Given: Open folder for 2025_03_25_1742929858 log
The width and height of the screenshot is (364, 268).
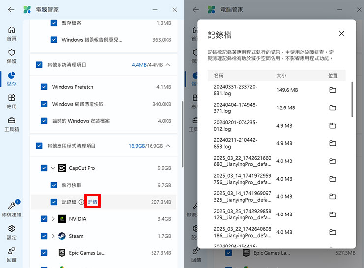Looking at the screenshot, I should coord(333,214).
